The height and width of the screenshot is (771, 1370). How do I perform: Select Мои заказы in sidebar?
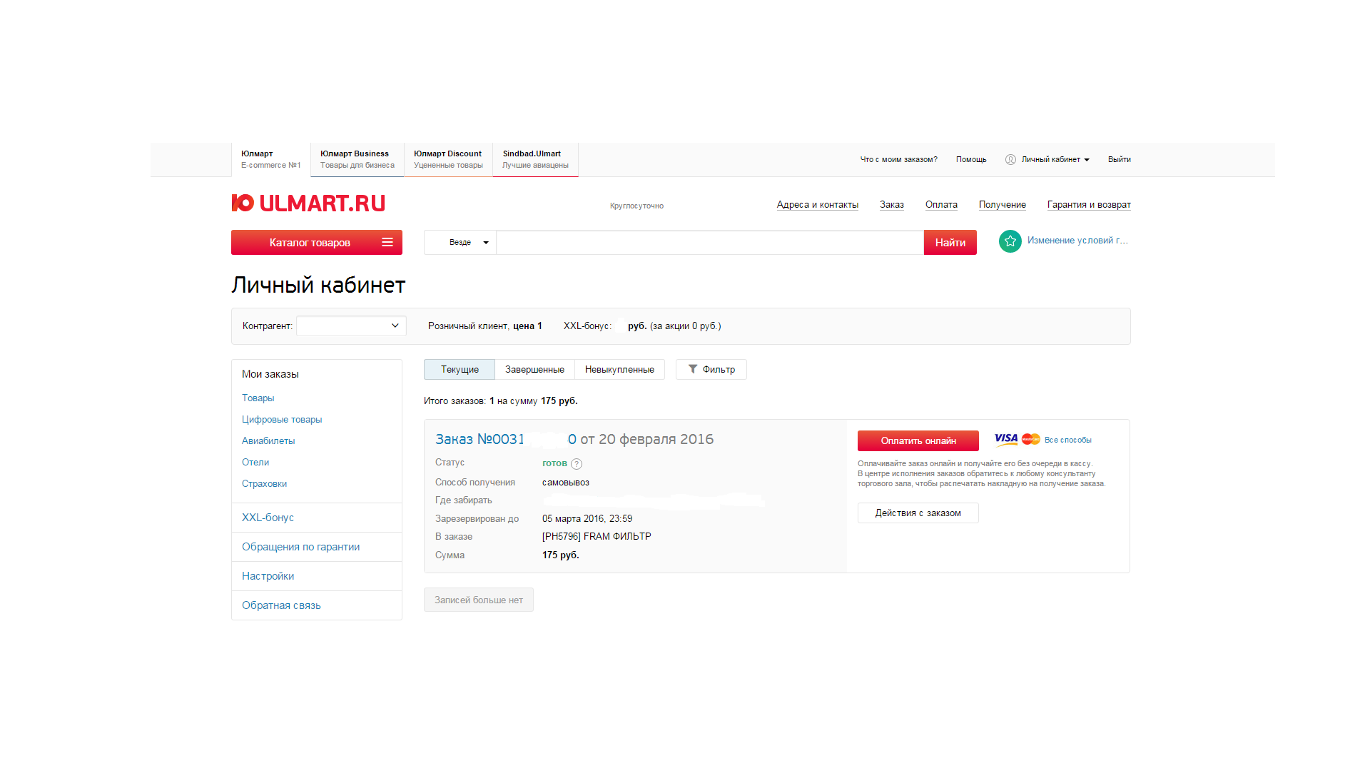(x=270, y=374)
